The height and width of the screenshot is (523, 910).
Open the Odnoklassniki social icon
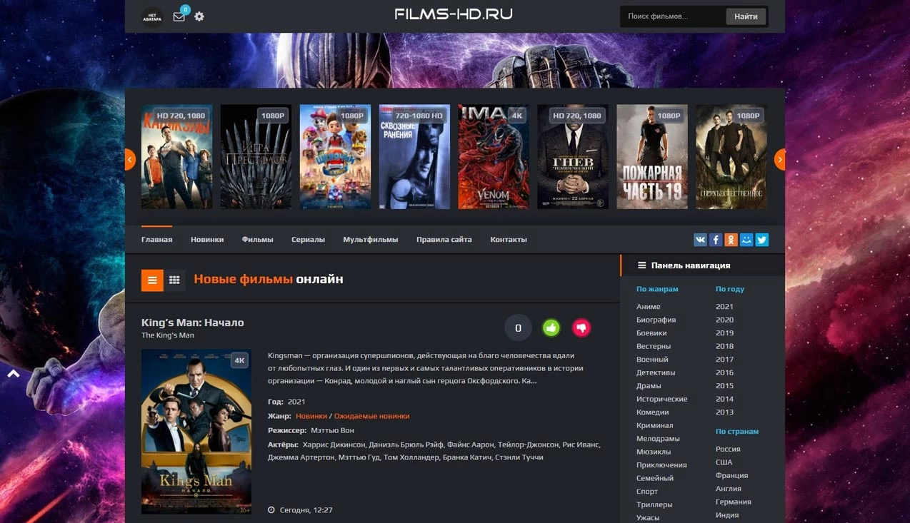click(x=731, y=240)
